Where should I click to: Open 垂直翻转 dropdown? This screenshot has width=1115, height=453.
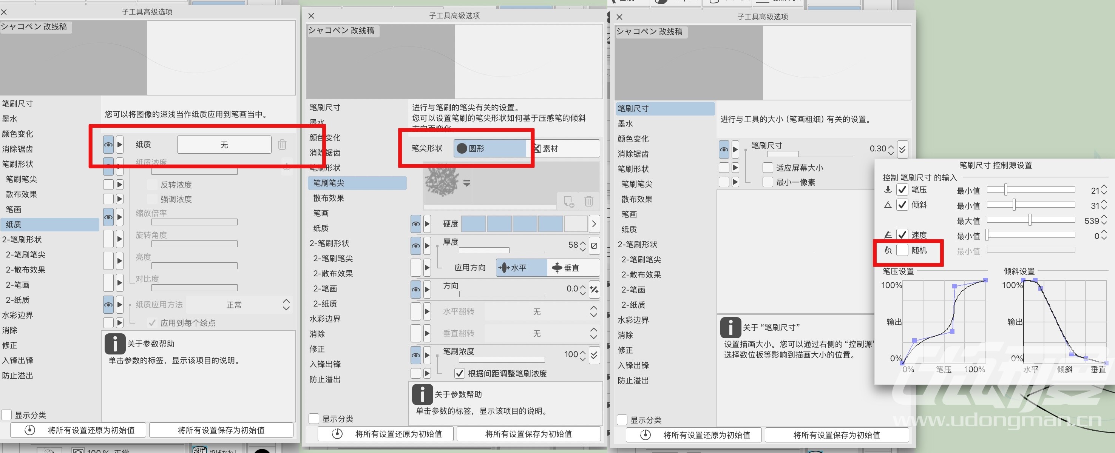click(x=537, y=333)
